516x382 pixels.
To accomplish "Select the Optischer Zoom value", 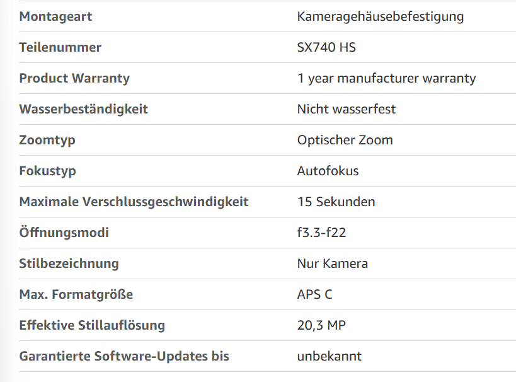I will pos(345,141).
